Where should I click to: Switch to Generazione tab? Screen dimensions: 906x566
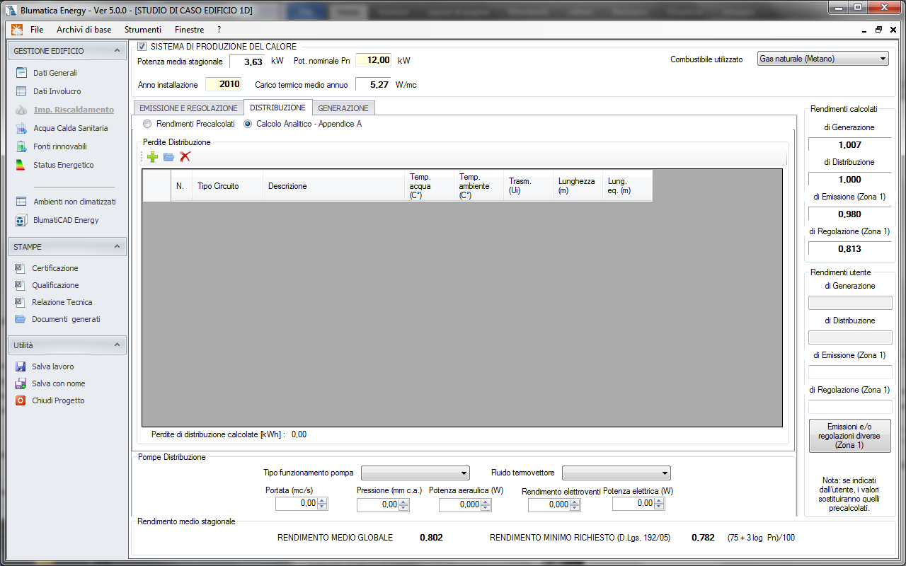tap(343, 108)
